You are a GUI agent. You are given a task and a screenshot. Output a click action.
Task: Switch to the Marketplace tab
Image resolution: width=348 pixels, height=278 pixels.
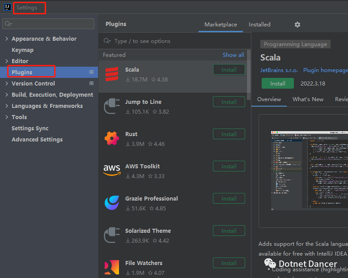[221, 25]
